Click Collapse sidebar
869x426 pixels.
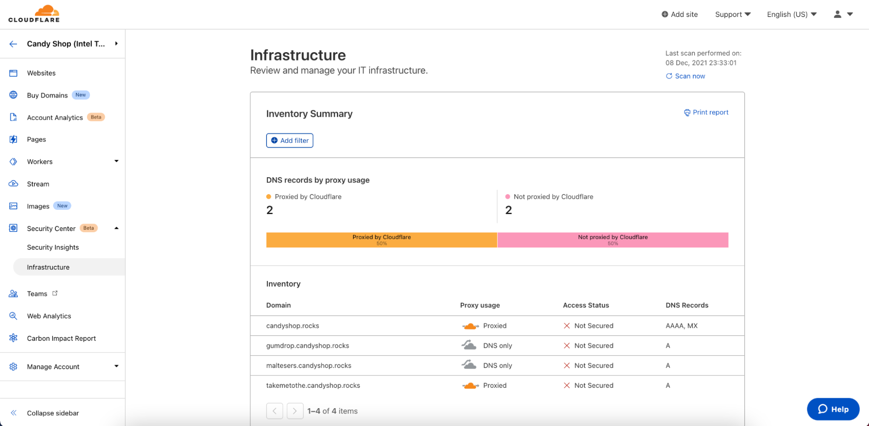point(53,413)
